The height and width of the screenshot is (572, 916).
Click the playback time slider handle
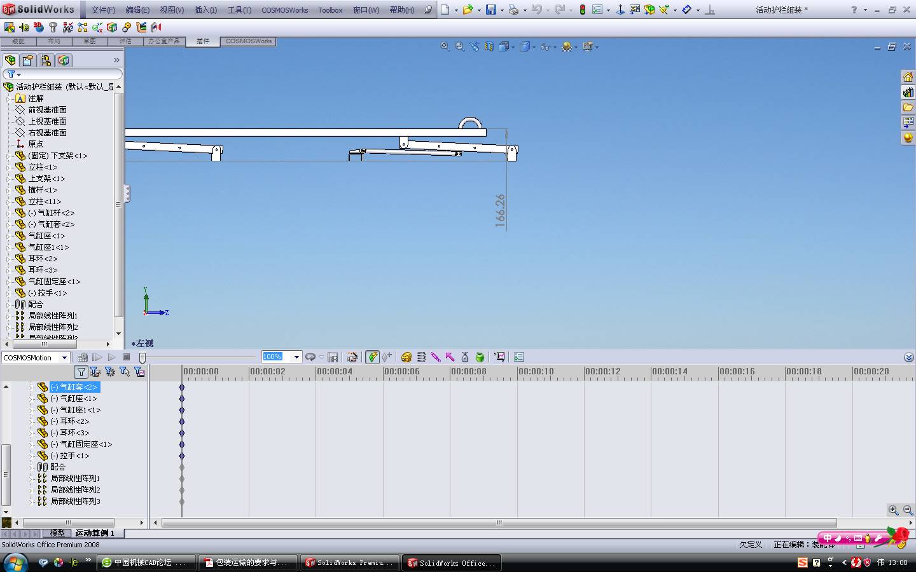[x=142, y=358]
